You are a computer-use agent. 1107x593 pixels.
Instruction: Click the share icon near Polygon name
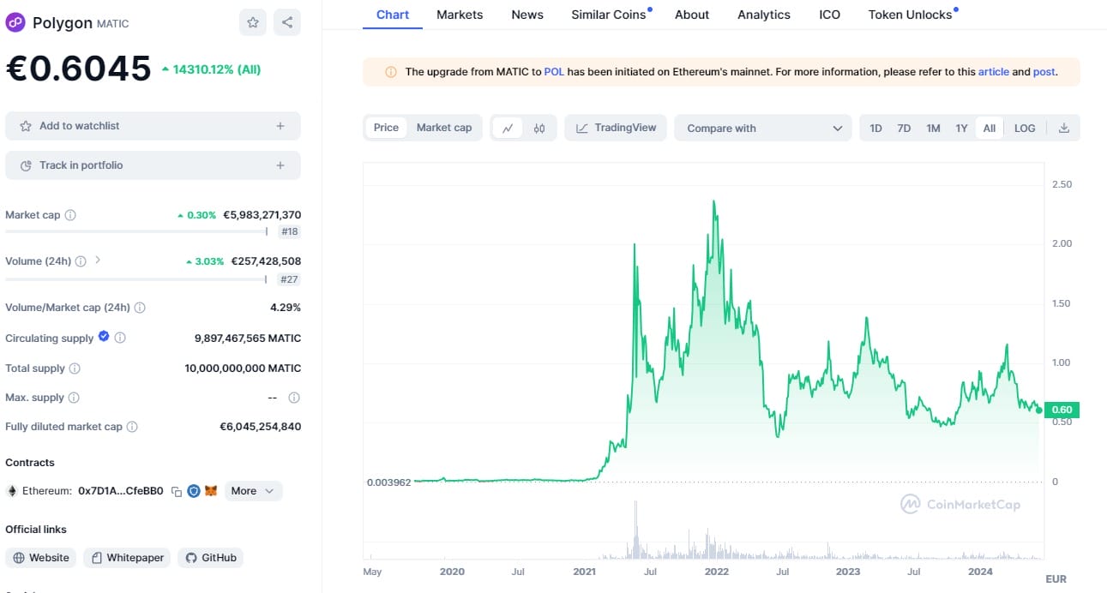287,22
